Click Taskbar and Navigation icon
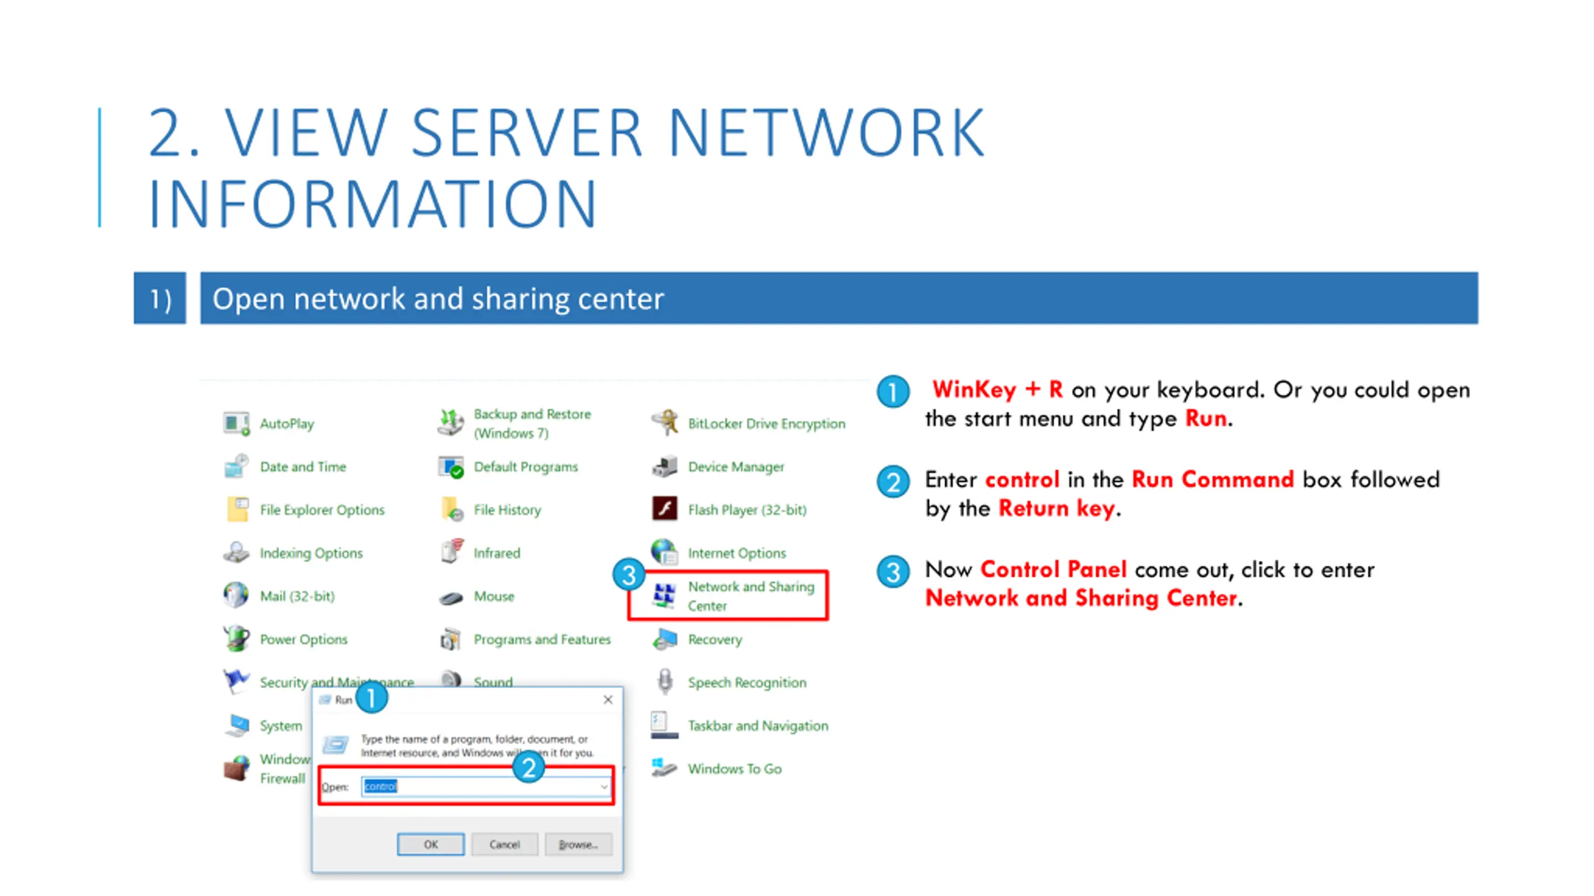 (664, 726)
